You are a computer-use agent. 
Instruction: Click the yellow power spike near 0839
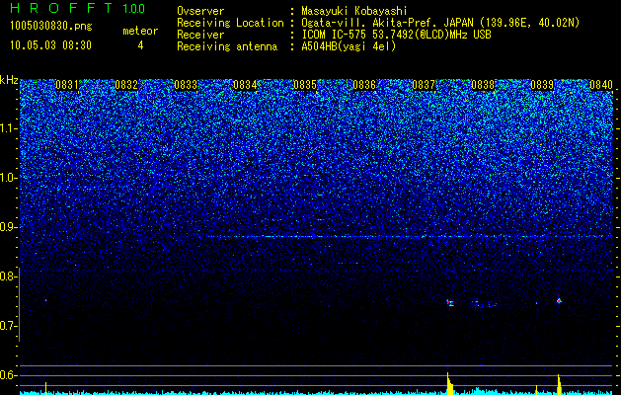coord(559,384)
